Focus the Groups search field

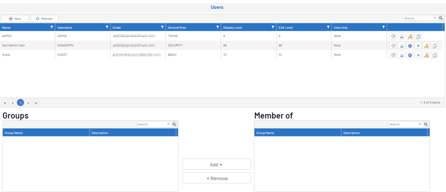(151, 125)
